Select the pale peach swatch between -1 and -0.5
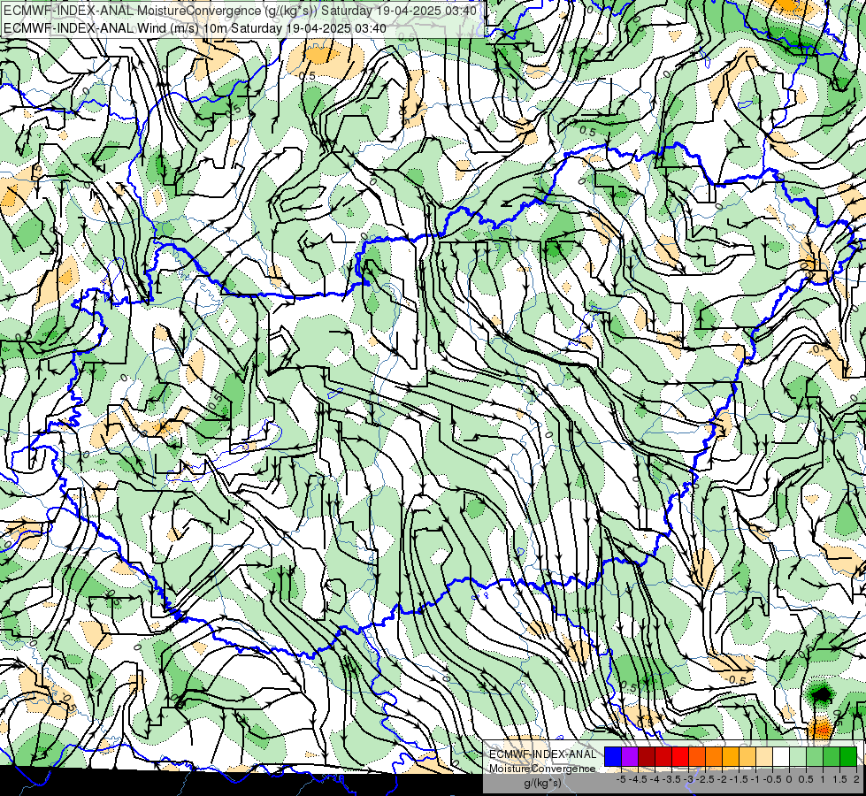The height and width of the screenshot is (796, 866). 763,757
